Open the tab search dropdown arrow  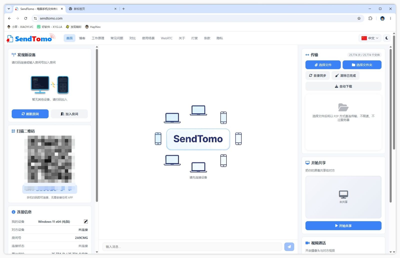(9, 9)
